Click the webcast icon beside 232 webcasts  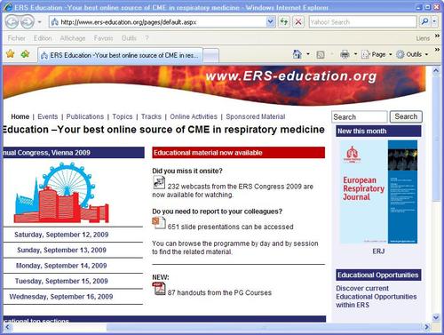pyautogui.click(x=159, y=183)
